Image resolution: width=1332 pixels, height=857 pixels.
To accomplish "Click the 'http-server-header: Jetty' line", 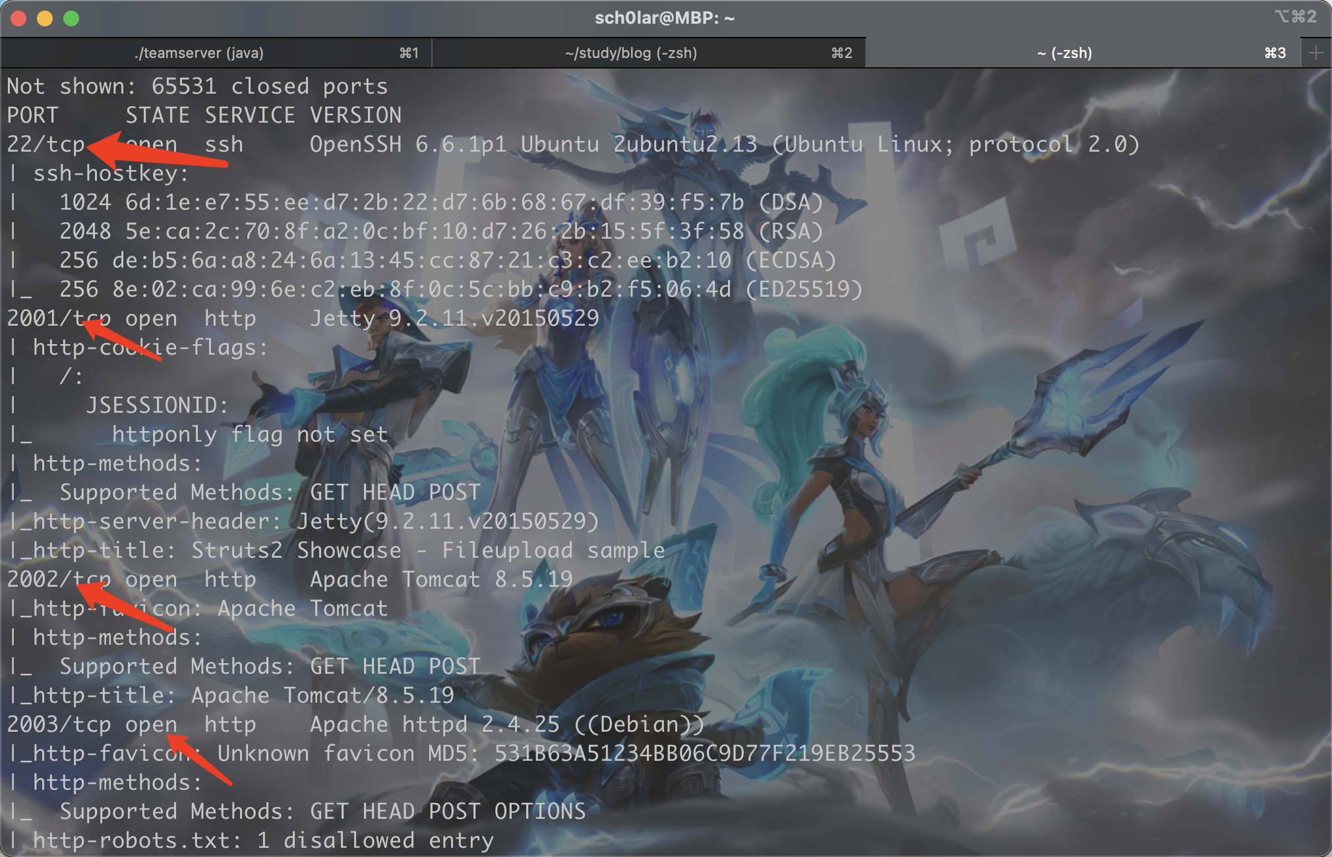I will coord(303,521).
